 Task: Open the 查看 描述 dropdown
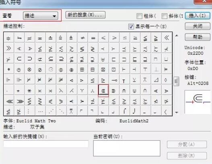click(x=40, y=16)
